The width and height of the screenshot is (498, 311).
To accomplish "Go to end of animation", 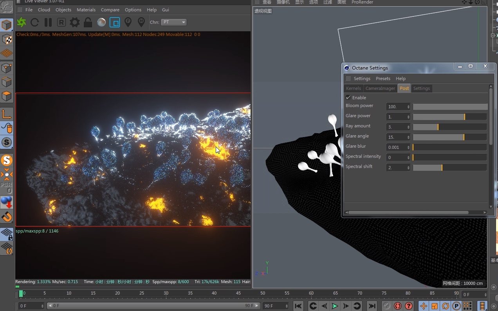I will pyautogui.click(x=372, y=306).
